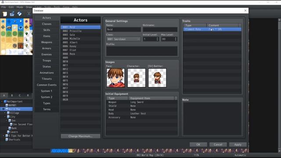Switch to the Animations database tab
Screen dimensions: 281x158
pos(47,72)
